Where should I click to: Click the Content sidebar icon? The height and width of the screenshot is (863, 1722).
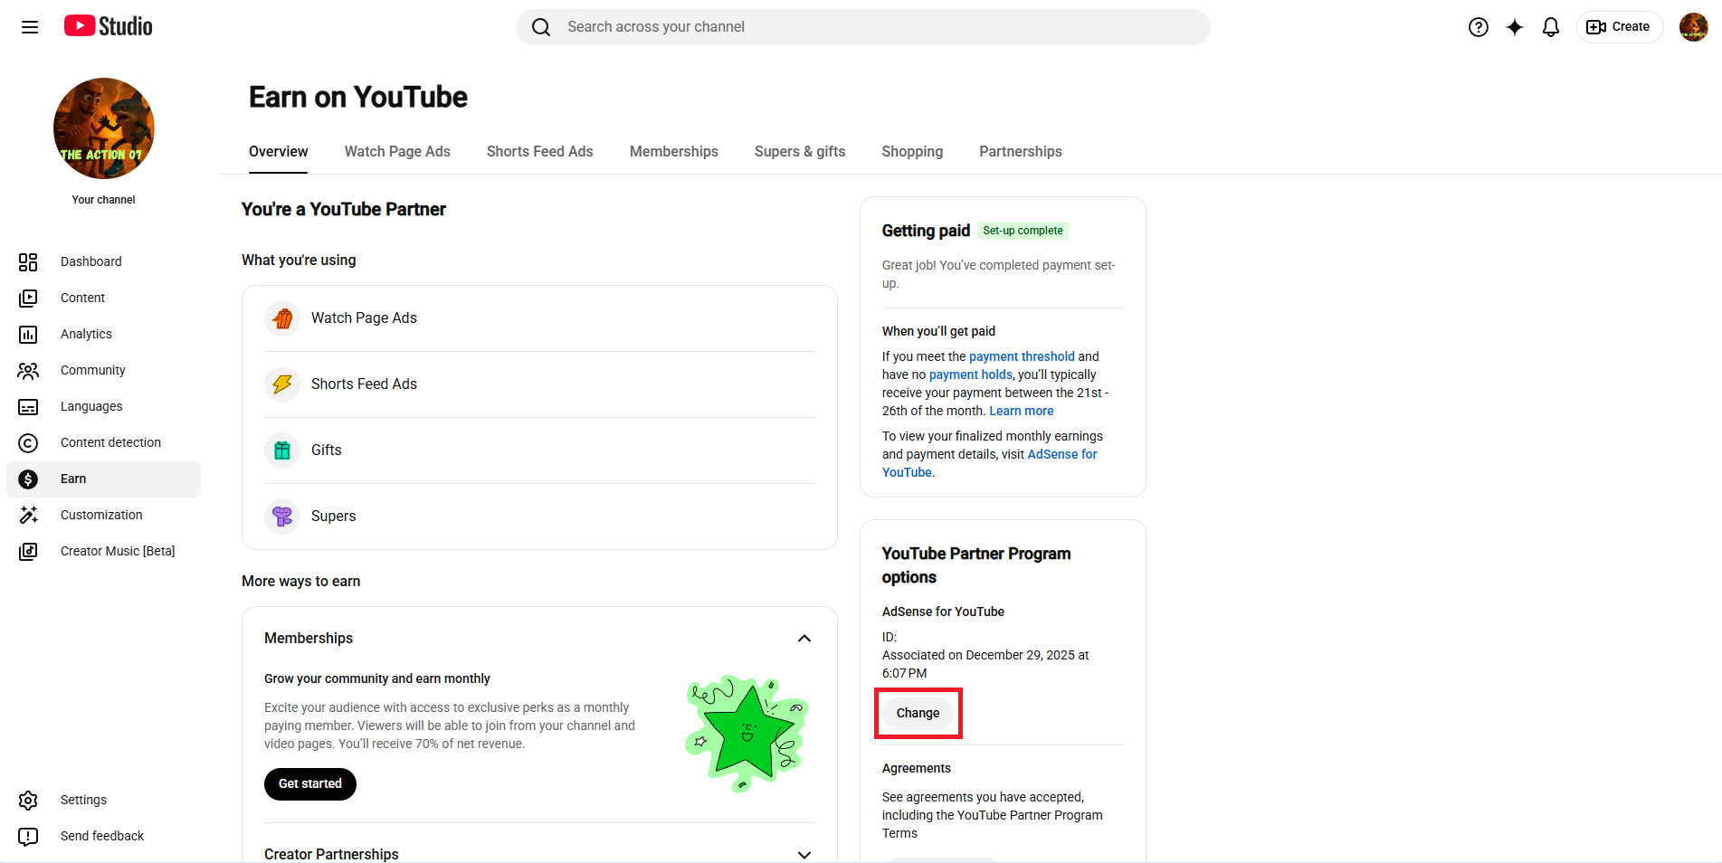click(28, 298)
